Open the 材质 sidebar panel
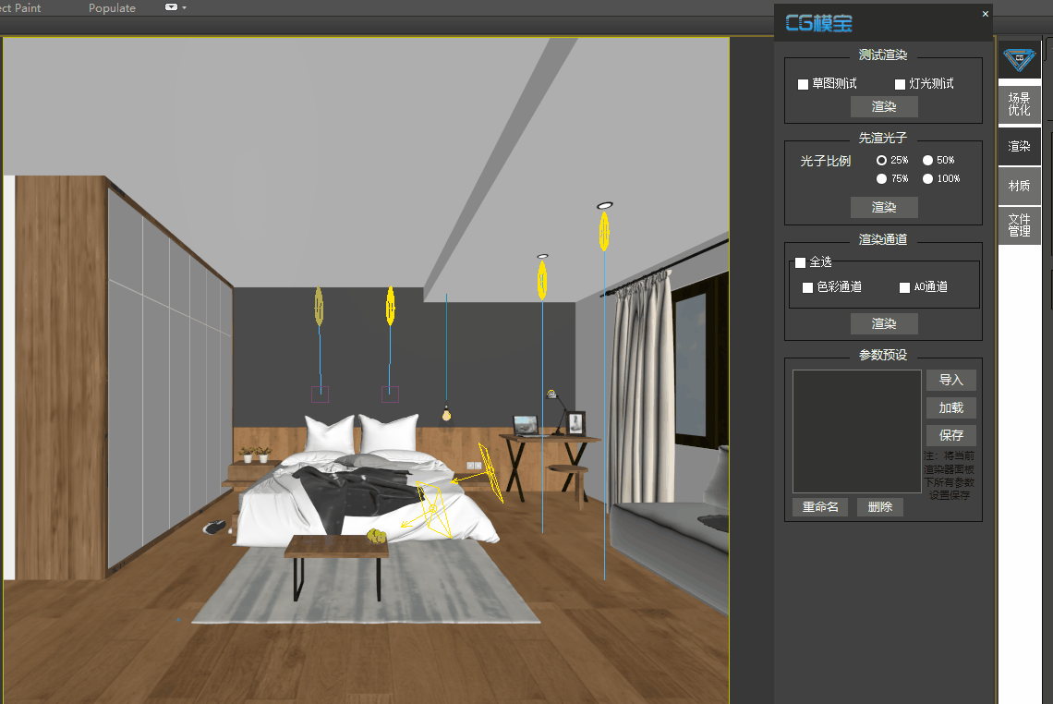 [1019, 185]
